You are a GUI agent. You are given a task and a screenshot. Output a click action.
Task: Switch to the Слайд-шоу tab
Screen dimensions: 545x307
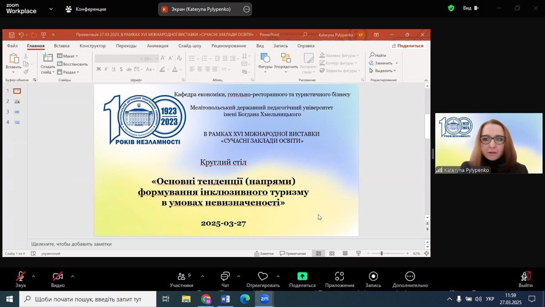190,46
